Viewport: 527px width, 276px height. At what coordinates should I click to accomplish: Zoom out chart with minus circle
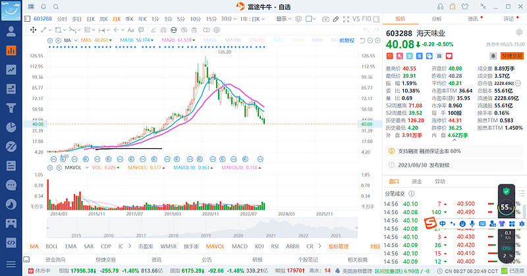pos(370,41)
